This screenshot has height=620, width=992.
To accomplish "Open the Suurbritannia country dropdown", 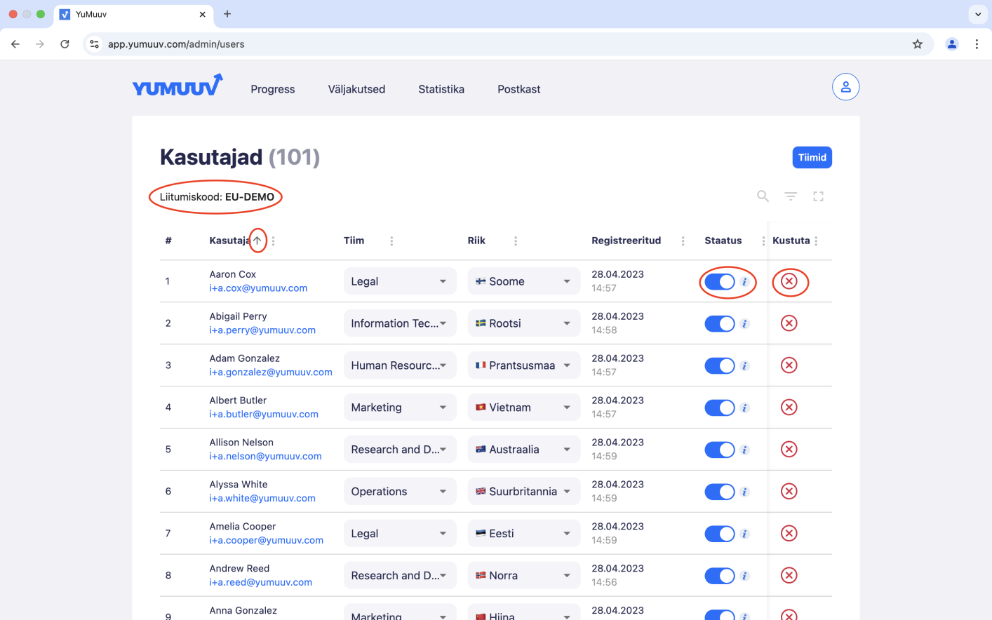I will tap(524, 492).
